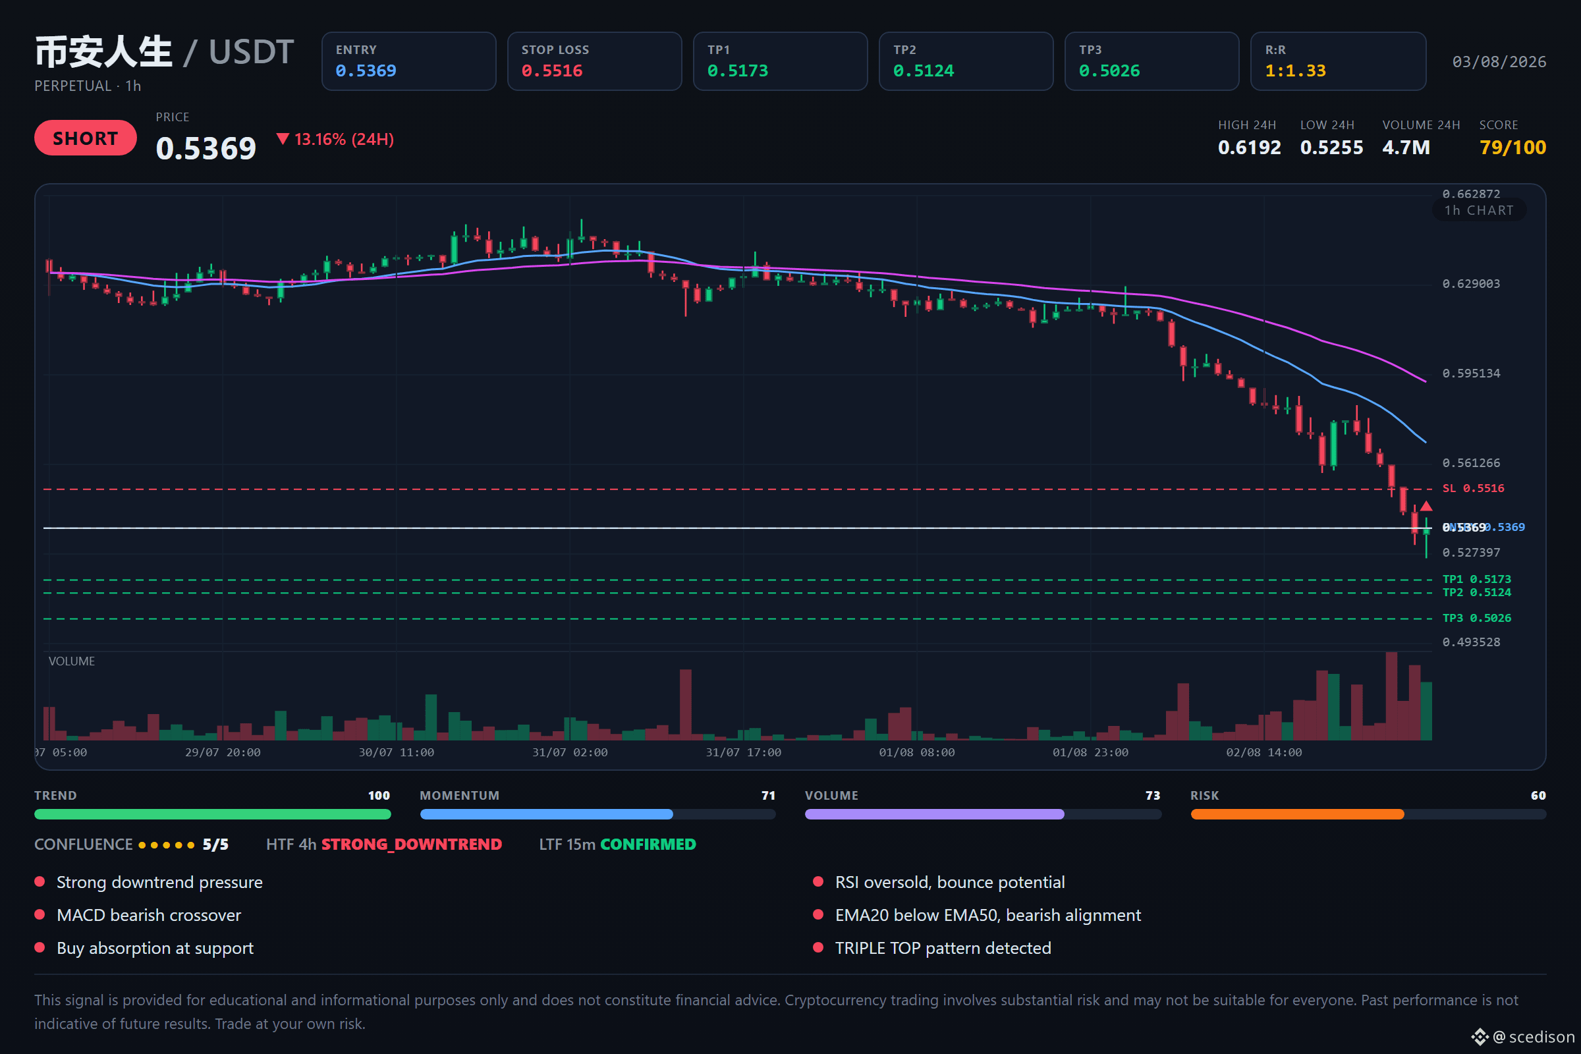Click the large price 0.5369
This screenshot has height=1054, width=1581.
click(206, 149)
